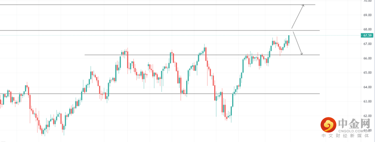
Task: Select the topmost horizontal resistance line
Action: click(x=156, y=5)
